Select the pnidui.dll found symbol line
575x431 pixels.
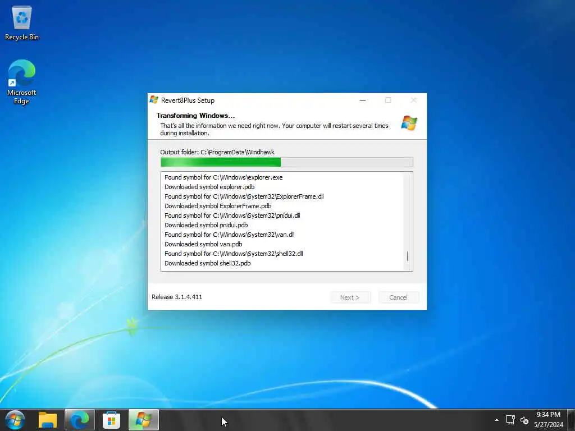coord(232,215)
